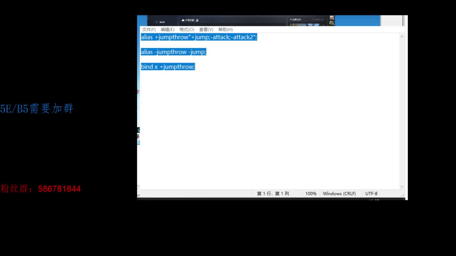Click the UTF-8 encoding status entry
The width and height of the screenshot is (456, 256).
click(x=371, y=194)
